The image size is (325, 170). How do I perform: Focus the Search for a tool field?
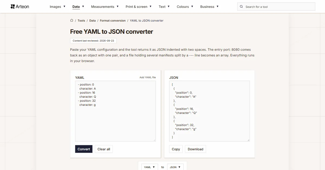[x=276, y=6]
